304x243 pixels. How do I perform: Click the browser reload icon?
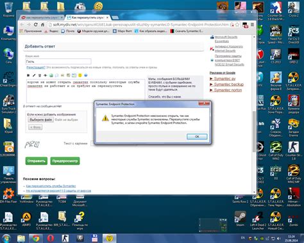click(36, 24)
